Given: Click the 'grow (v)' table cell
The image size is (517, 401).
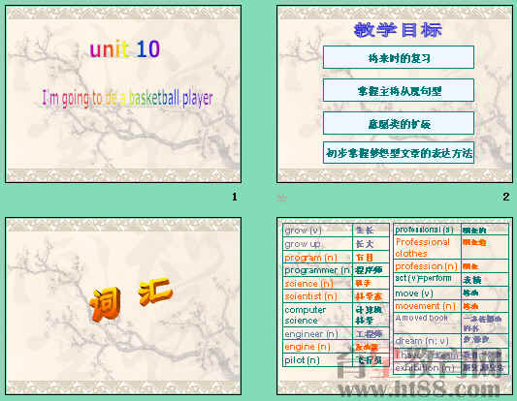Looking at the screenshot, I should [x=318, y=231].
